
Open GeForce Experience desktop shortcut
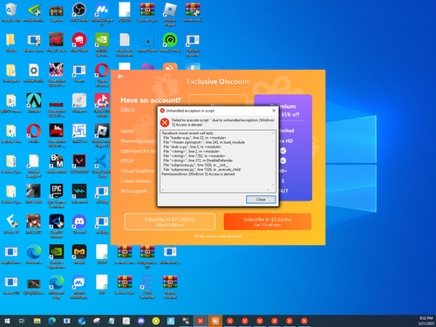(57, 255)
